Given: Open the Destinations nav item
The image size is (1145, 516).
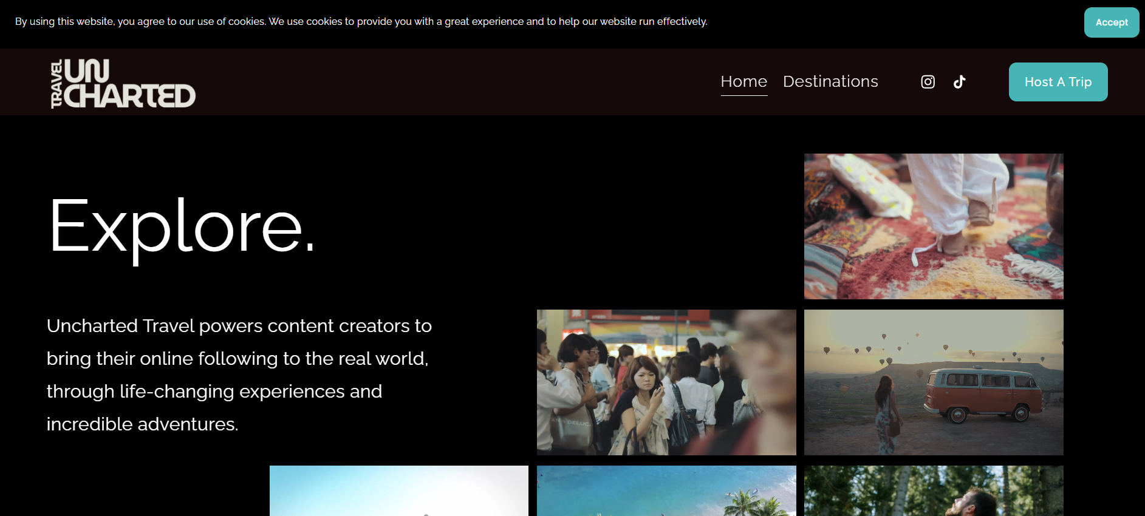Looking at the screenshot, I should [x=830, y=81].
